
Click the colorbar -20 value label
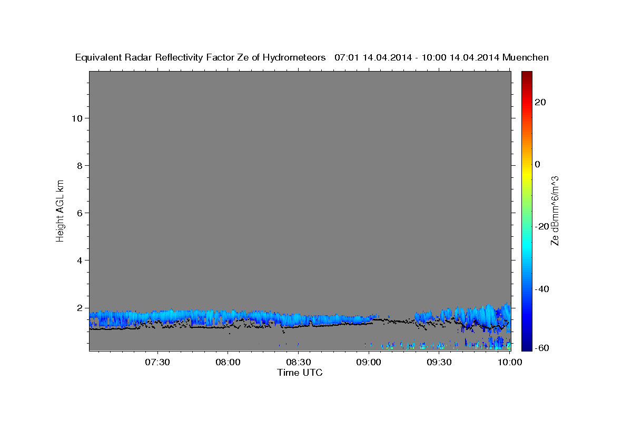542,226
